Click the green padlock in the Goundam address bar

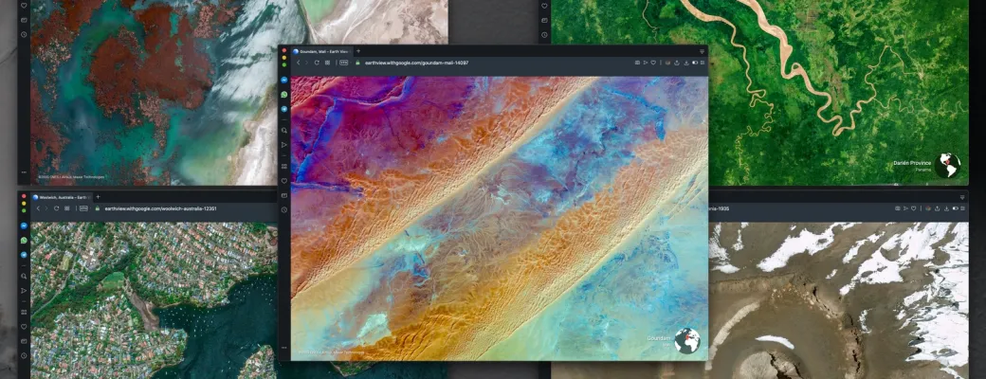click(357, 63)
